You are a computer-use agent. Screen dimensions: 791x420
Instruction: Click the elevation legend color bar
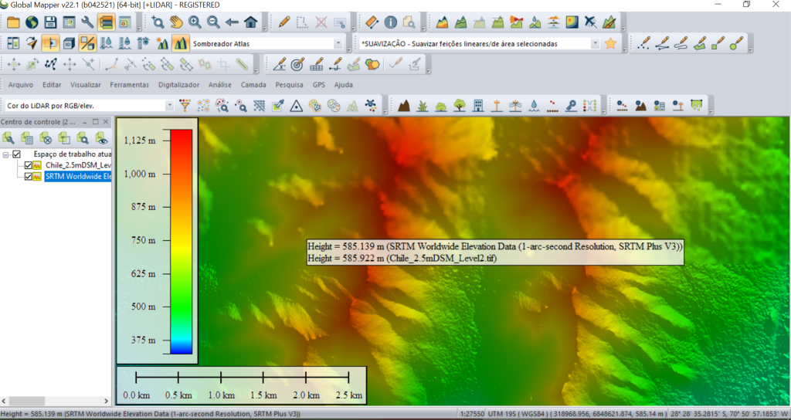pos(181,240)
